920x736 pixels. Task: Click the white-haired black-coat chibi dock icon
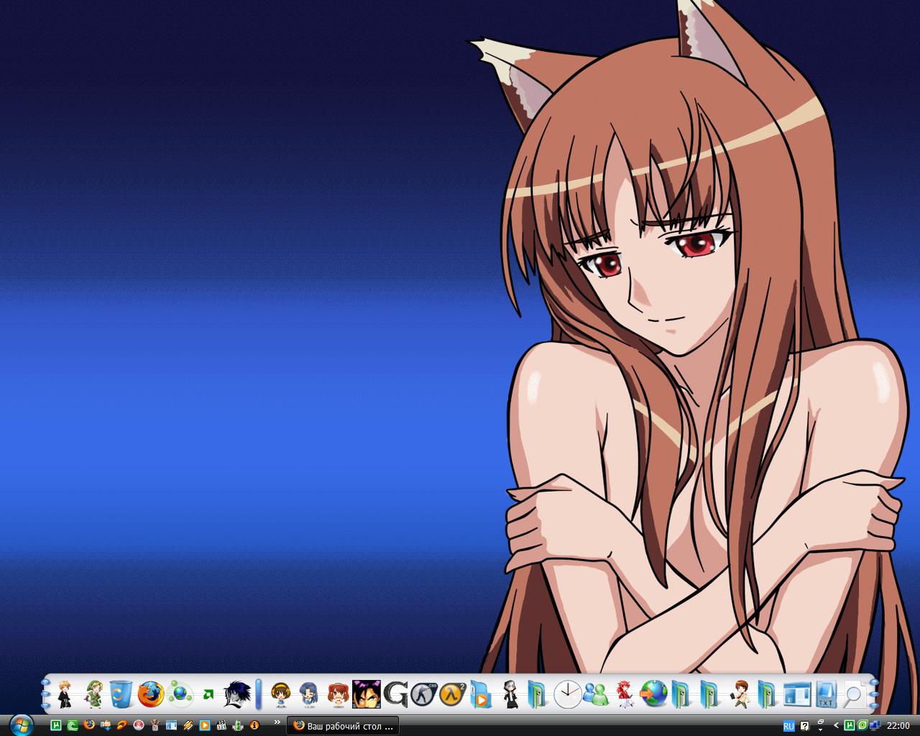pyautogui.click(x=510, y=694)
